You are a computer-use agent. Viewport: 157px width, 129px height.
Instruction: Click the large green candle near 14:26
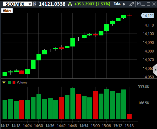33,64
